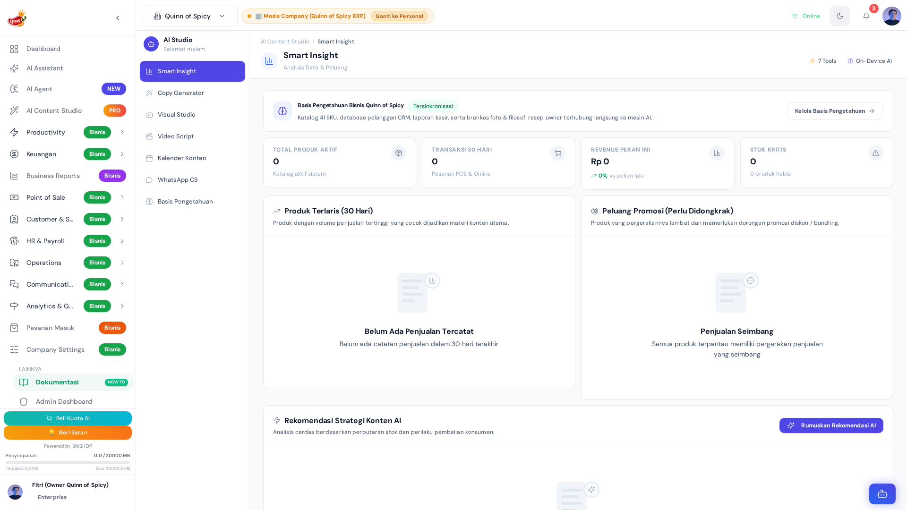The image size is (907, 510).
Task: Open Dokumentasi HOW TO link
Action: point(73,382)
